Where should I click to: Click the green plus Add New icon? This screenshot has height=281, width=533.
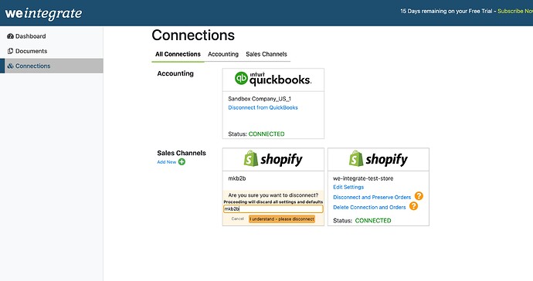(x=182, y=162)
